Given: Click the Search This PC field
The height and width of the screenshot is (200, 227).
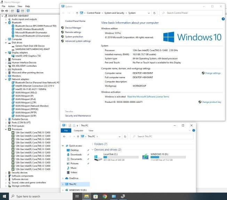Looking at the screenshot, I should click(162, 136).
